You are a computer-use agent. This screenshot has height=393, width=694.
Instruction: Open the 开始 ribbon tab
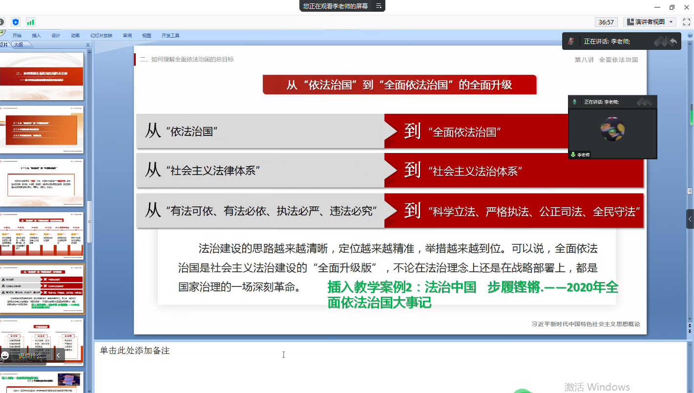click(17, 36)
